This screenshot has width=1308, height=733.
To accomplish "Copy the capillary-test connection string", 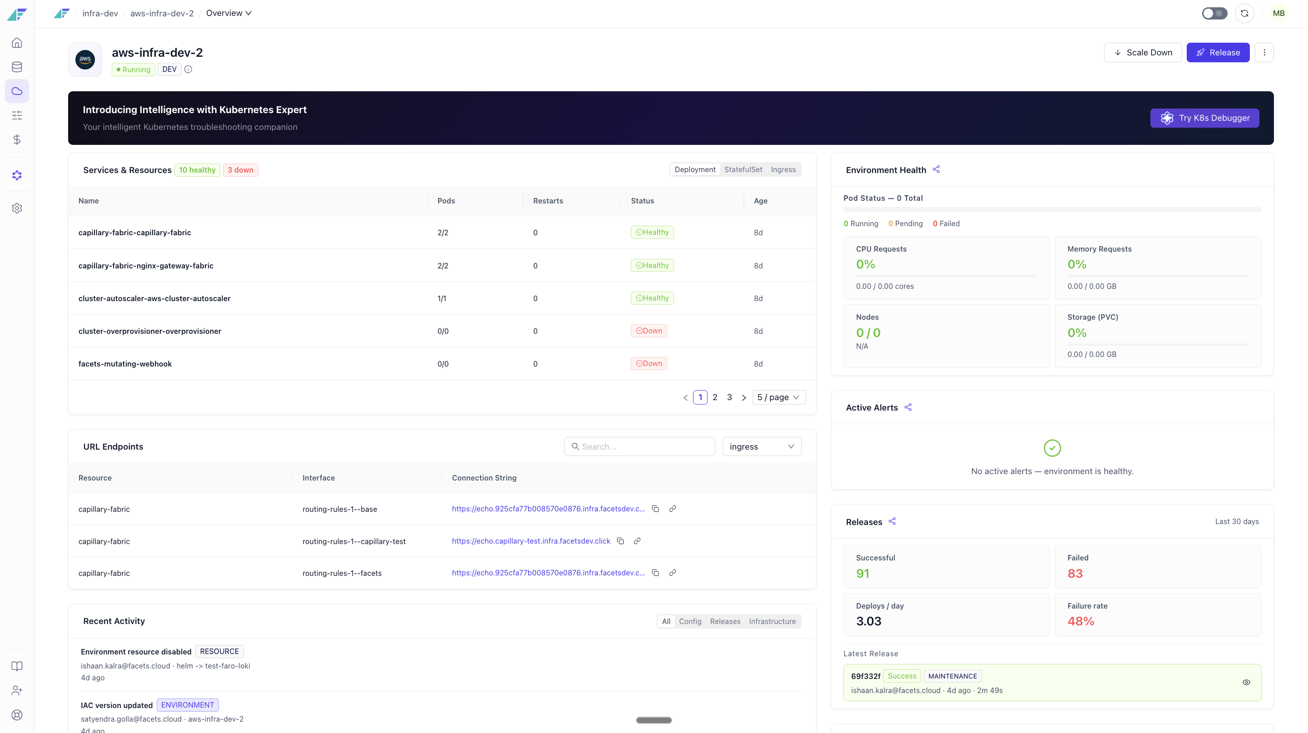I will coord(620,541).
